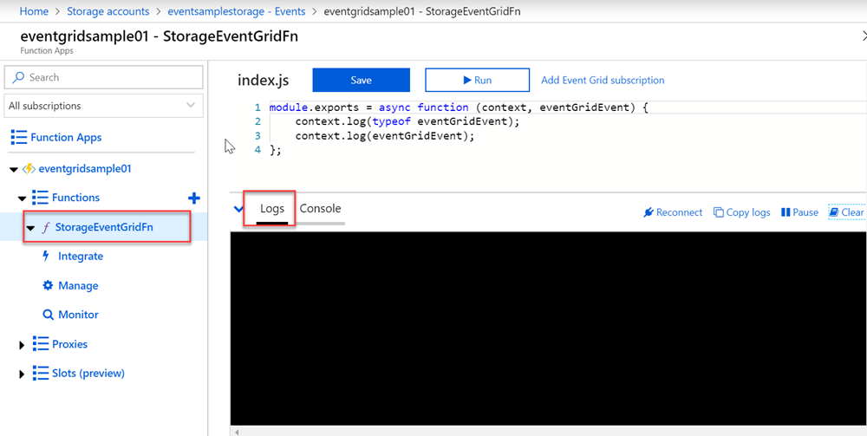This screenshot has height=436, width=867.
Task: Select Function Apps label in sidebar
Action: click(66, 137)
